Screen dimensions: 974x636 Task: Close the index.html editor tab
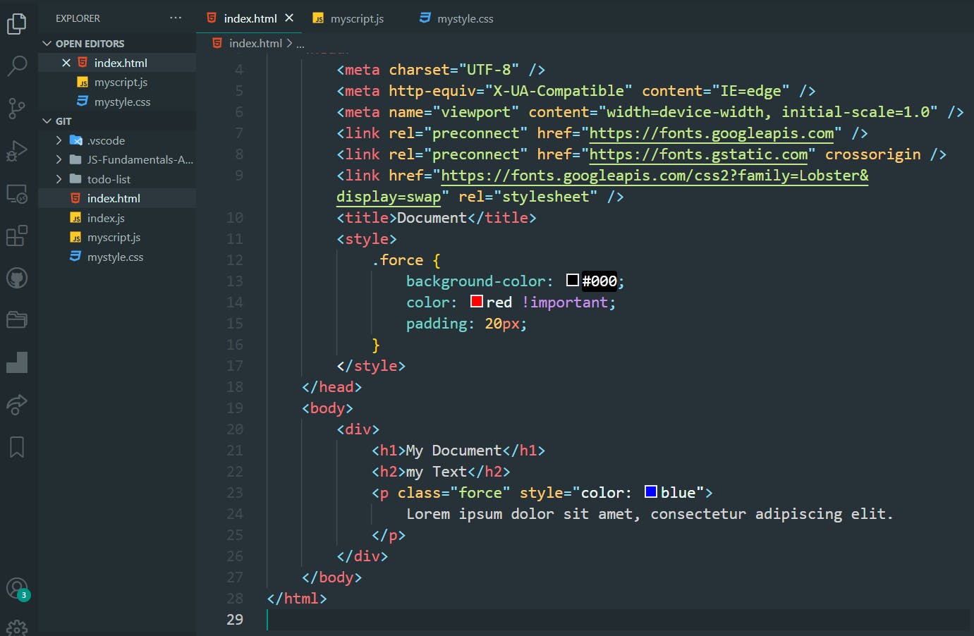pos(289,18)
